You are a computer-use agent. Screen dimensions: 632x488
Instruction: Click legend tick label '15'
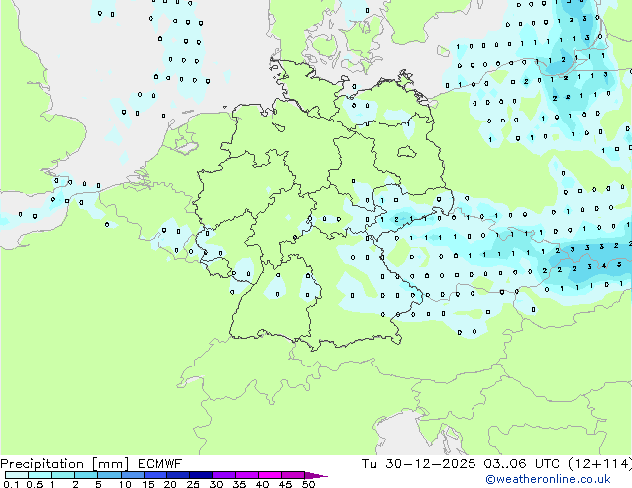click(x=148, y=484)
